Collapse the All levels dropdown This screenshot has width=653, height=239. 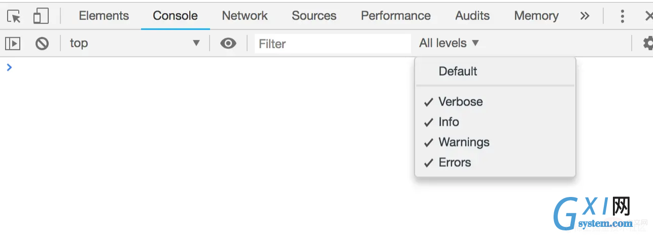[x=449, y=44]
